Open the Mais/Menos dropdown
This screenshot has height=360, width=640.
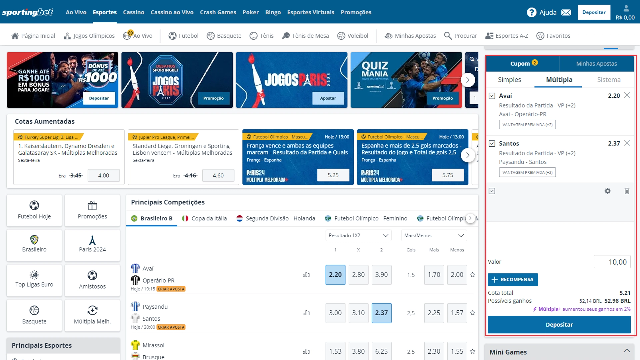click(434, 235)
